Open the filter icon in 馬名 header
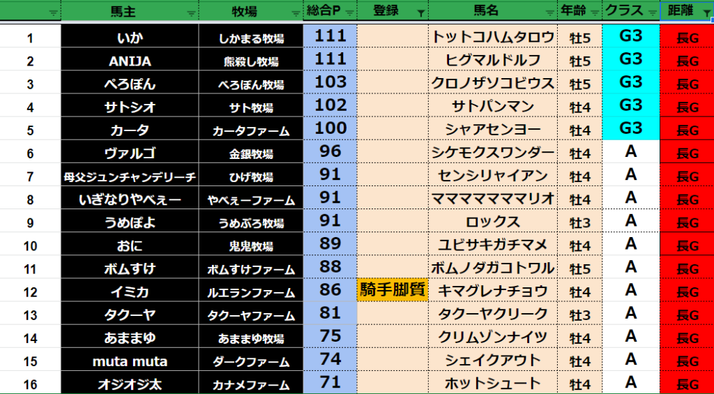714x394 pixels. tap(551, 13)
